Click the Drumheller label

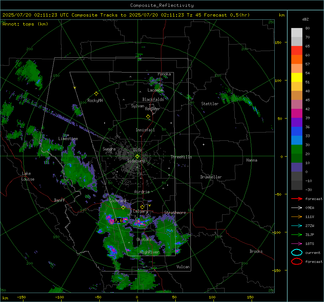[211, 177]
